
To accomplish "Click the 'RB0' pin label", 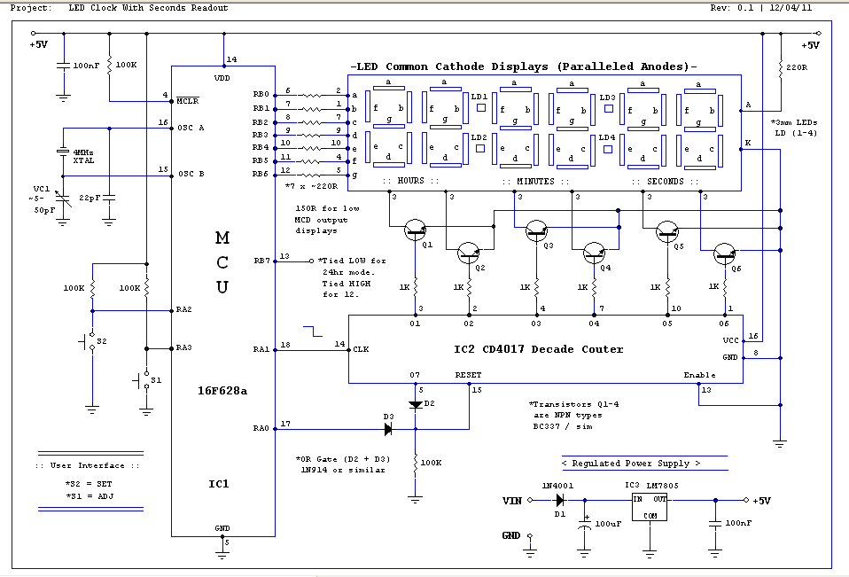I will click(x=261, y=94).
